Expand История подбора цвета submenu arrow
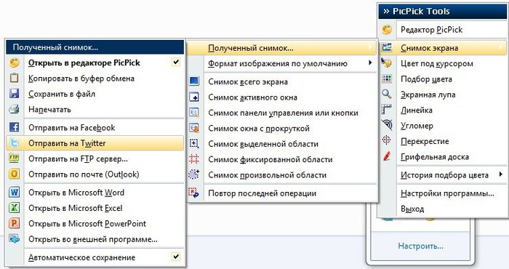 pyautogui.click(x=501, y=174)
